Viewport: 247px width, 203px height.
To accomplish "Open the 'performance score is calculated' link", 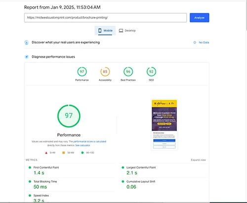I will (x=90, y=141).
